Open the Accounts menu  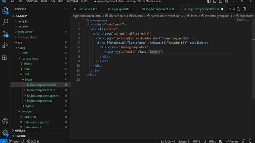coord(5,121)
